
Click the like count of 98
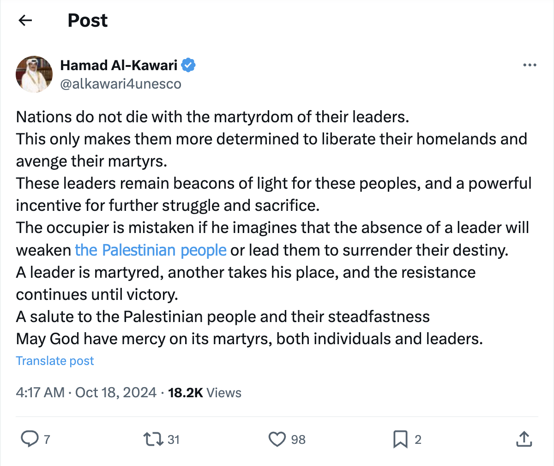[x=298, y=439]
